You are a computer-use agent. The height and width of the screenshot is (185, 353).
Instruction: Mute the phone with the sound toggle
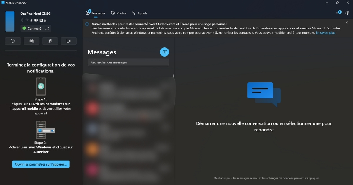coord(31,41)
